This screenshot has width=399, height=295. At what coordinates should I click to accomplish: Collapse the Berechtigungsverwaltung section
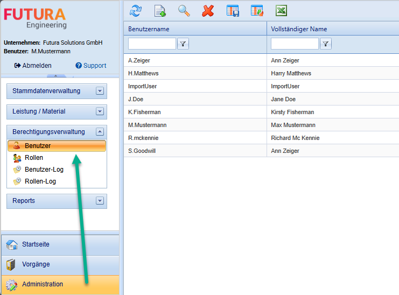coord(99,132)
